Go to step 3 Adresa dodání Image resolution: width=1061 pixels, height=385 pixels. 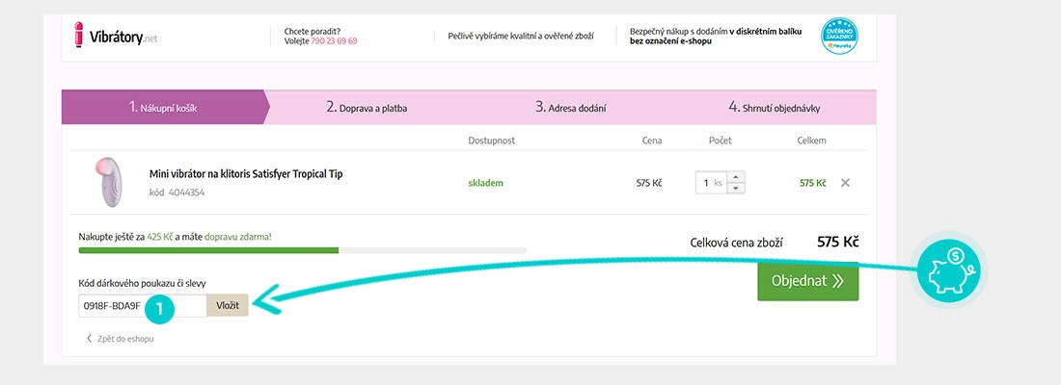click(x=570, y=108)
